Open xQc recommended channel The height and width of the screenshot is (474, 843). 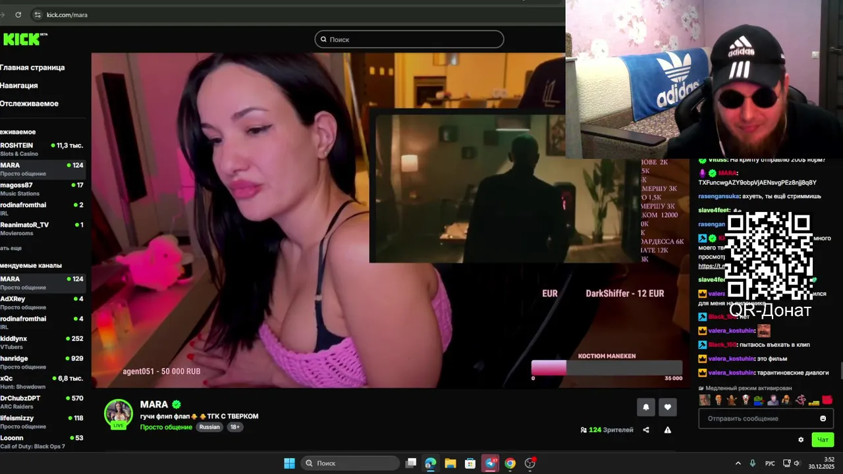42,382
